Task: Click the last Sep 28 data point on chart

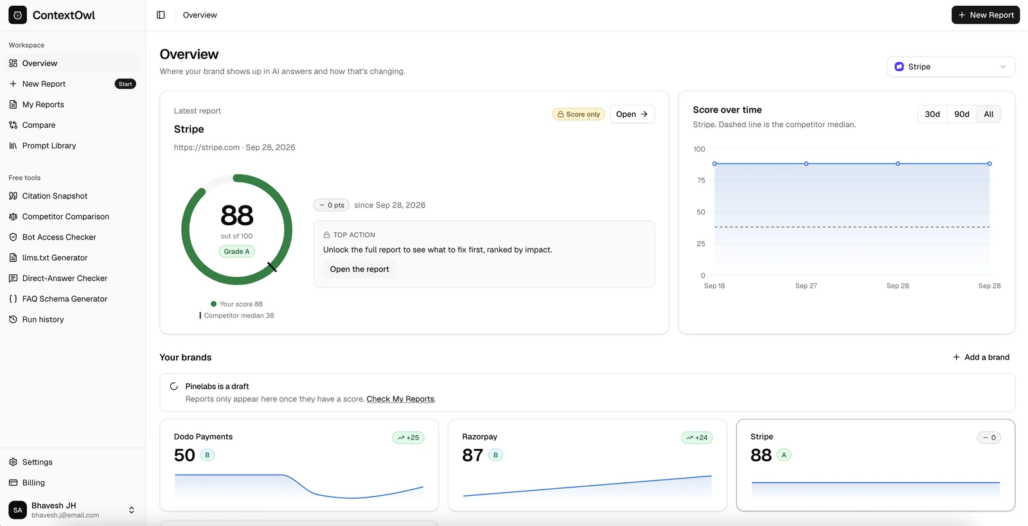Action: [x=989, y=164]
